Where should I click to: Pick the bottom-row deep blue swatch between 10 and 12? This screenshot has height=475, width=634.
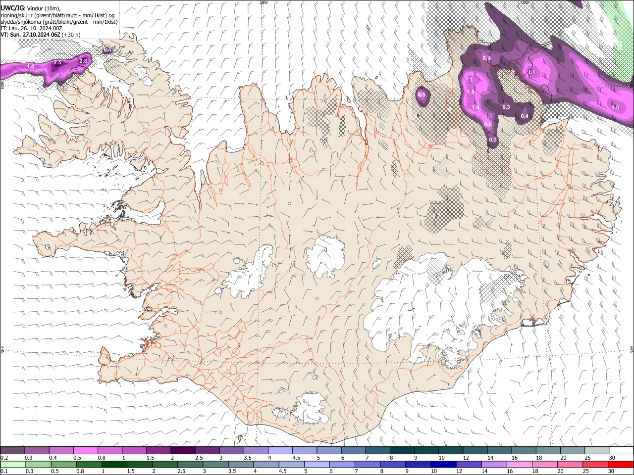coord(444,464)
